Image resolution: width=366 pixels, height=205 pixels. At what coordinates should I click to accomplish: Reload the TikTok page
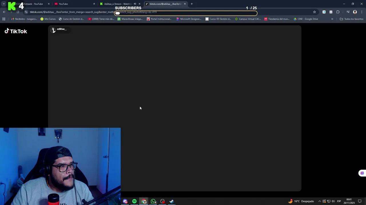pyautogui.click(x=18, y=12)
